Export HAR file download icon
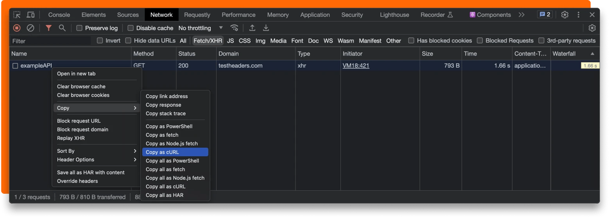Viewport: 609px width, 218px height. pos(266,28)
